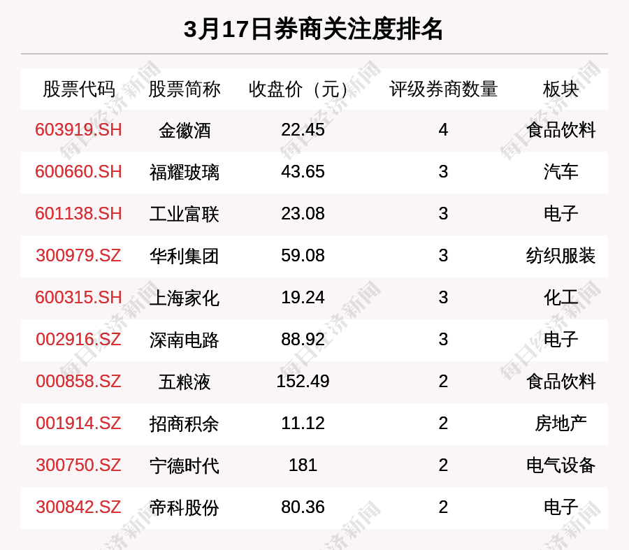Click broker count 3 for 福耀玻璃
This screenshot has height=550, width=629.
443,172
